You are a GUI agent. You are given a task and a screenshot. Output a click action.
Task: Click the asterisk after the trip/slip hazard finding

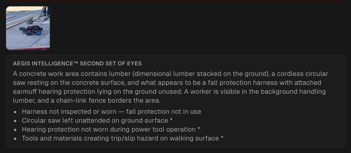point(222,138)
